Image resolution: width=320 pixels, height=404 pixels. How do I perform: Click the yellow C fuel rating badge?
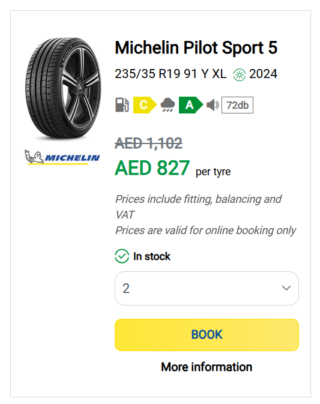coord(145,105)
